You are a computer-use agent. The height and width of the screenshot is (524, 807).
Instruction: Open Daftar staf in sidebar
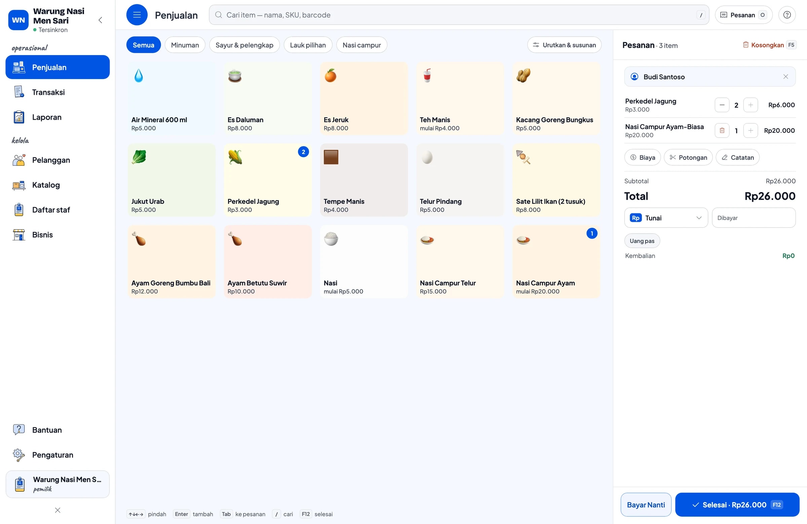click(57, 210)
